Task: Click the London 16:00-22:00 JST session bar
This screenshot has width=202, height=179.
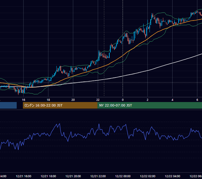Action: pyautogui.click(x=60, y=105)
